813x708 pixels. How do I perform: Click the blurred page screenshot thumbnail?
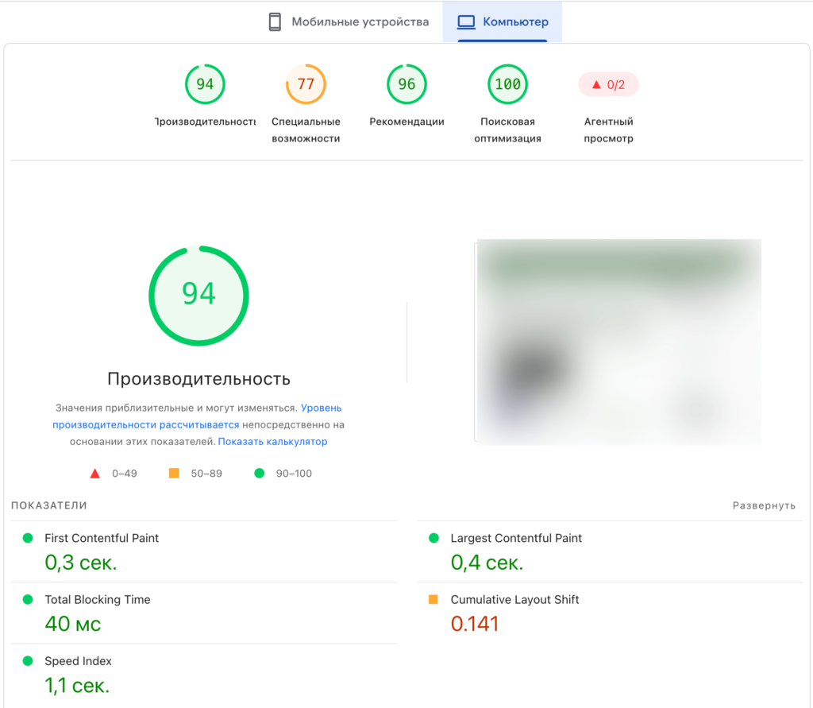[x=618, y=342]
